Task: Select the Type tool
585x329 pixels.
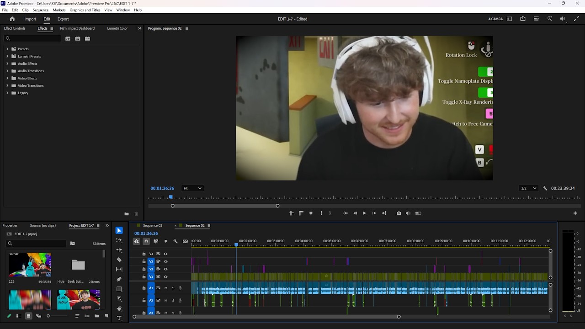Action: [x=119, y=318]
